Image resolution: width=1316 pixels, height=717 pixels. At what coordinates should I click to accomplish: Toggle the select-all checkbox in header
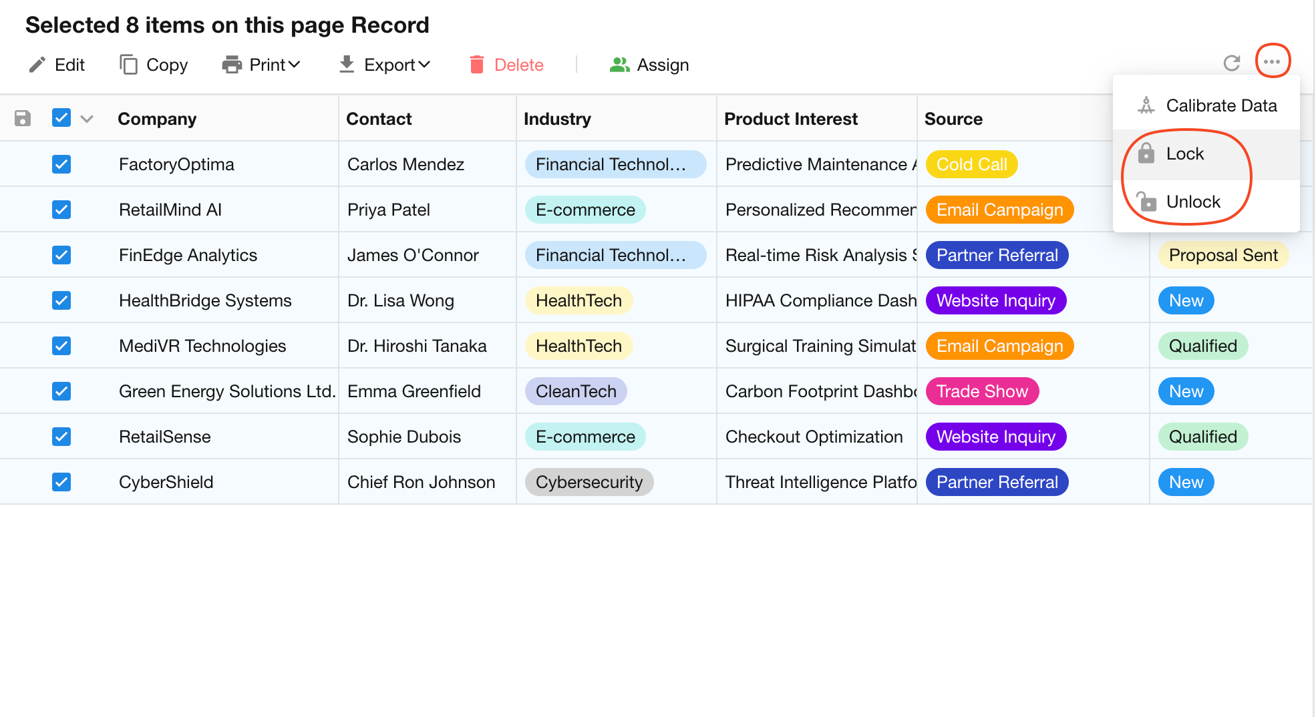tap(61, 118)
